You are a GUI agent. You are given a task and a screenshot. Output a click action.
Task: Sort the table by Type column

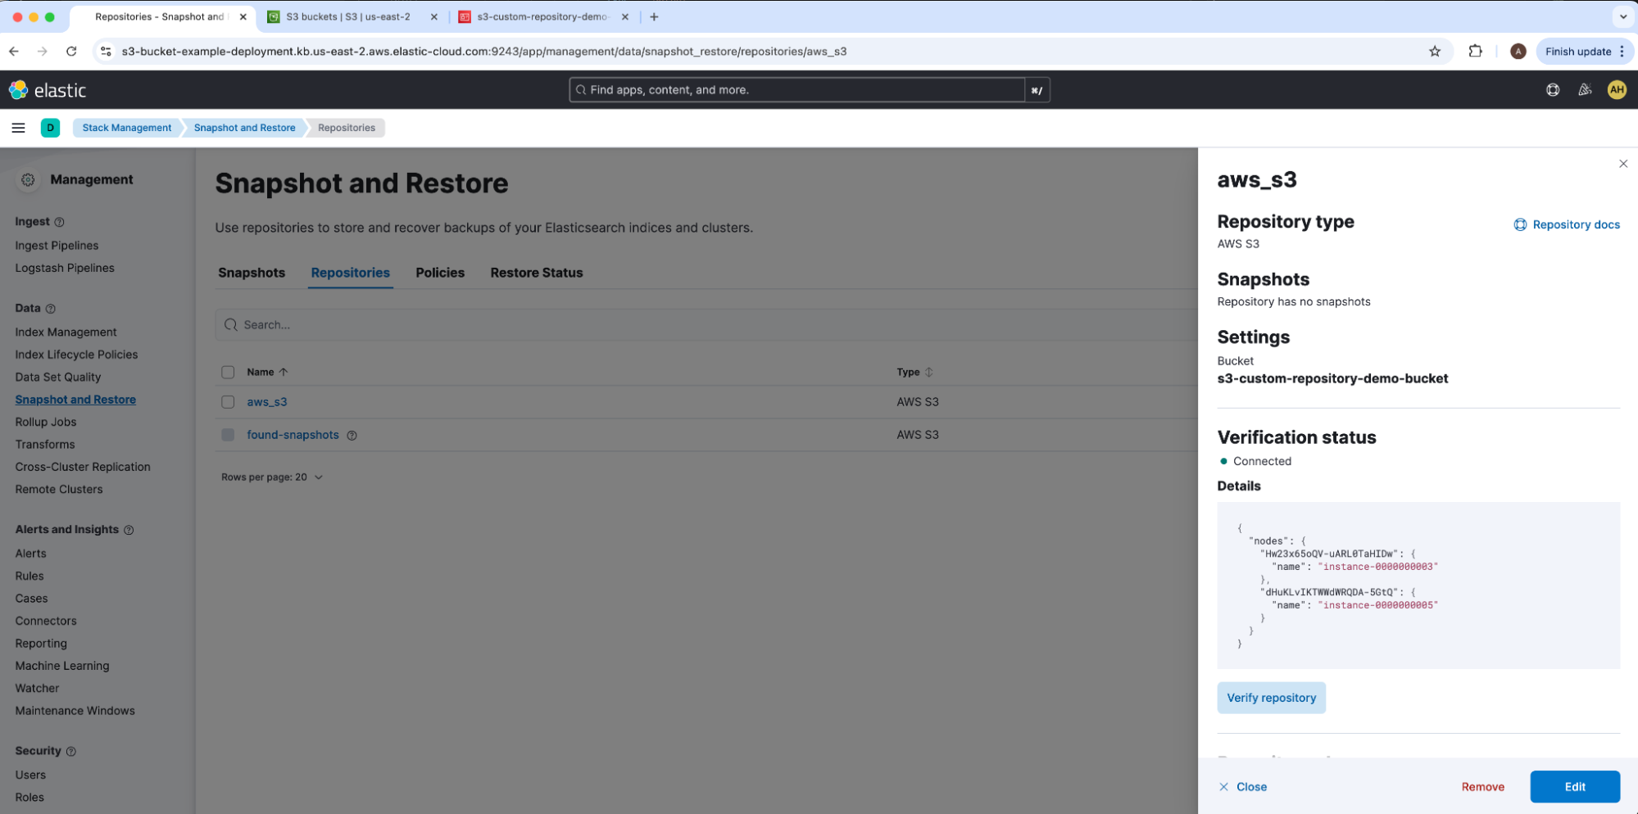tap(914, 373)
